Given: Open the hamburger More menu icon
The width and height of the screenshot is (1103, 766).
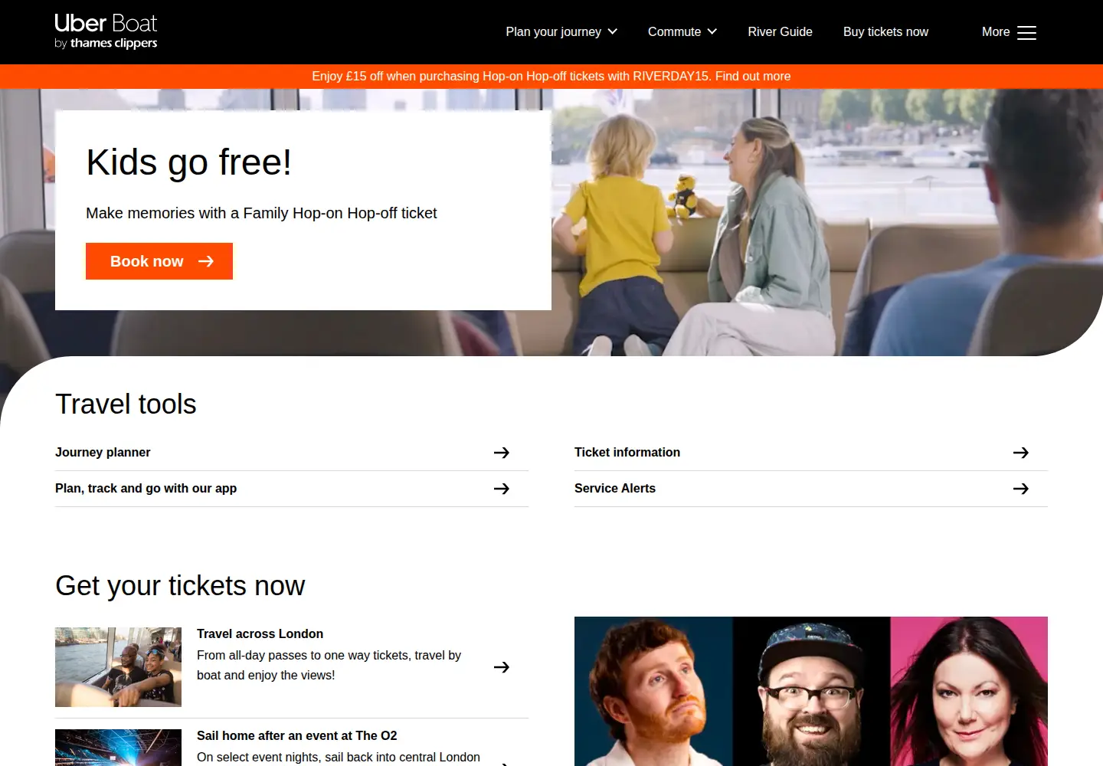Looking at the screenshot, I should [x=1026, y=32].
